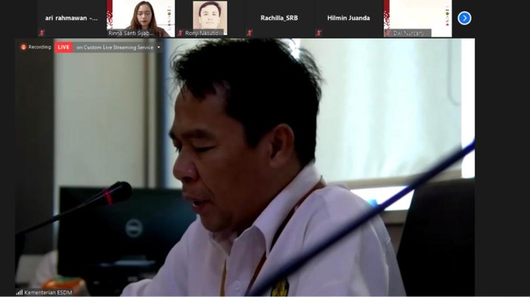Click 'on Custom Live Streaming Service' text
530x297 pixels.
tap(115, 48)
